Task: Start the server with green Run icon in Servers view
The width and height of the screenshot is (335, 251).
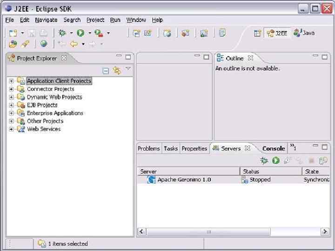Action: tap(276, 160)
